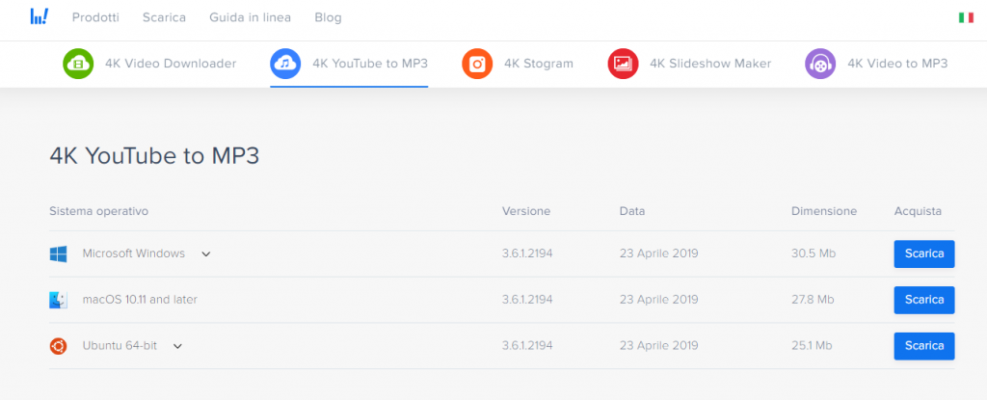Open the Scarica menu item
Image resolution: width=987 pixels, height=400 pixels.
point(164,17)
